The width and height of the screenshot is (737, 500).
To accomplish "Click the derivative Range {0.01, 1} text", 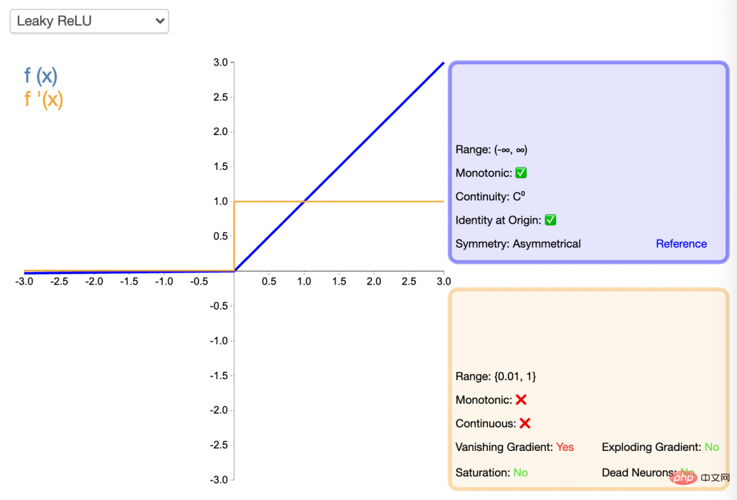I will point(495,376).
